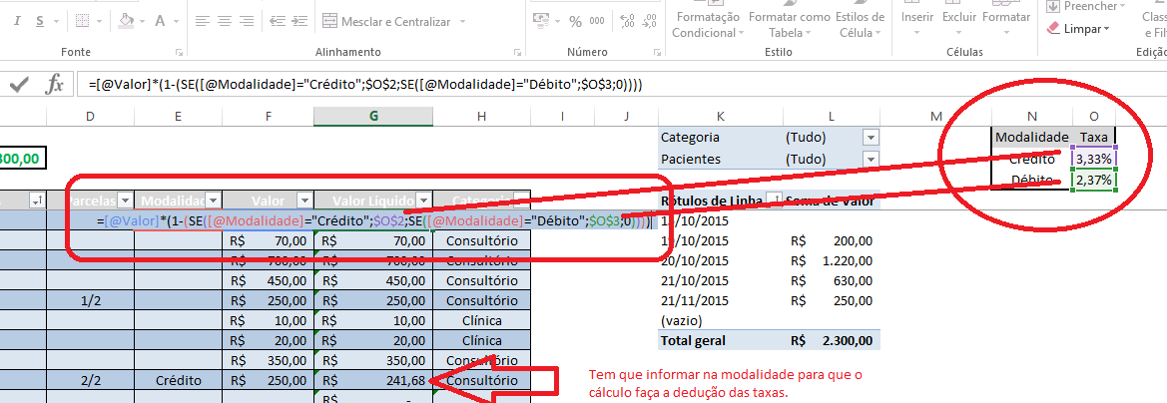Increase indent
The height and width of the screenshot is (403, 1167).
coord(299,22)
